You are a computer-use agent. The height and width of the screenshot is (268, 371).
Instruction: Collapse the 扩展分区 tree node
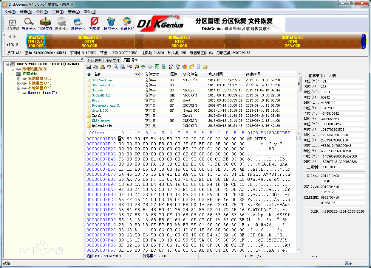coord(13,74)
